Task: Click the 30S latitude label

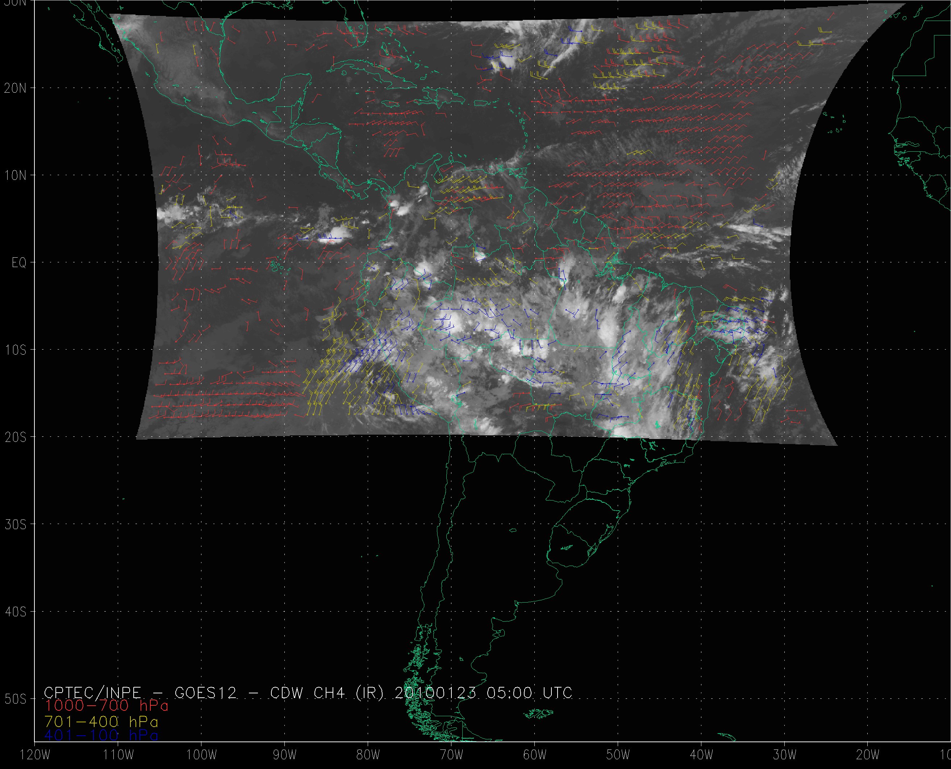Action: (x=16, y=524)
